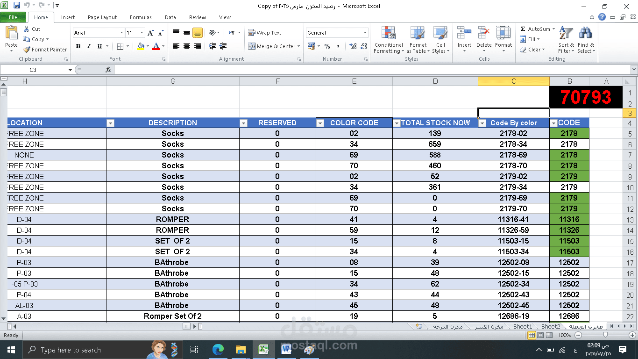Screen dimensions: 638x359
Task: Increase font size with the large A icon
Action: tap(150, 33)
